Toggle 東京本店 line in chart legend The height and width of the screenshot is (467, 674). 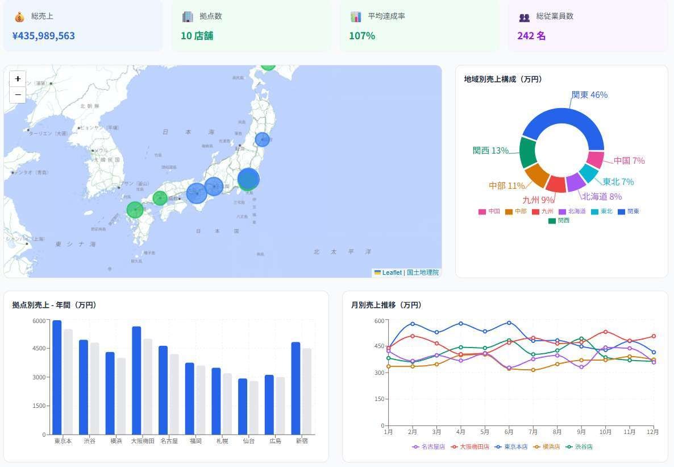click(x=511, y=447)
